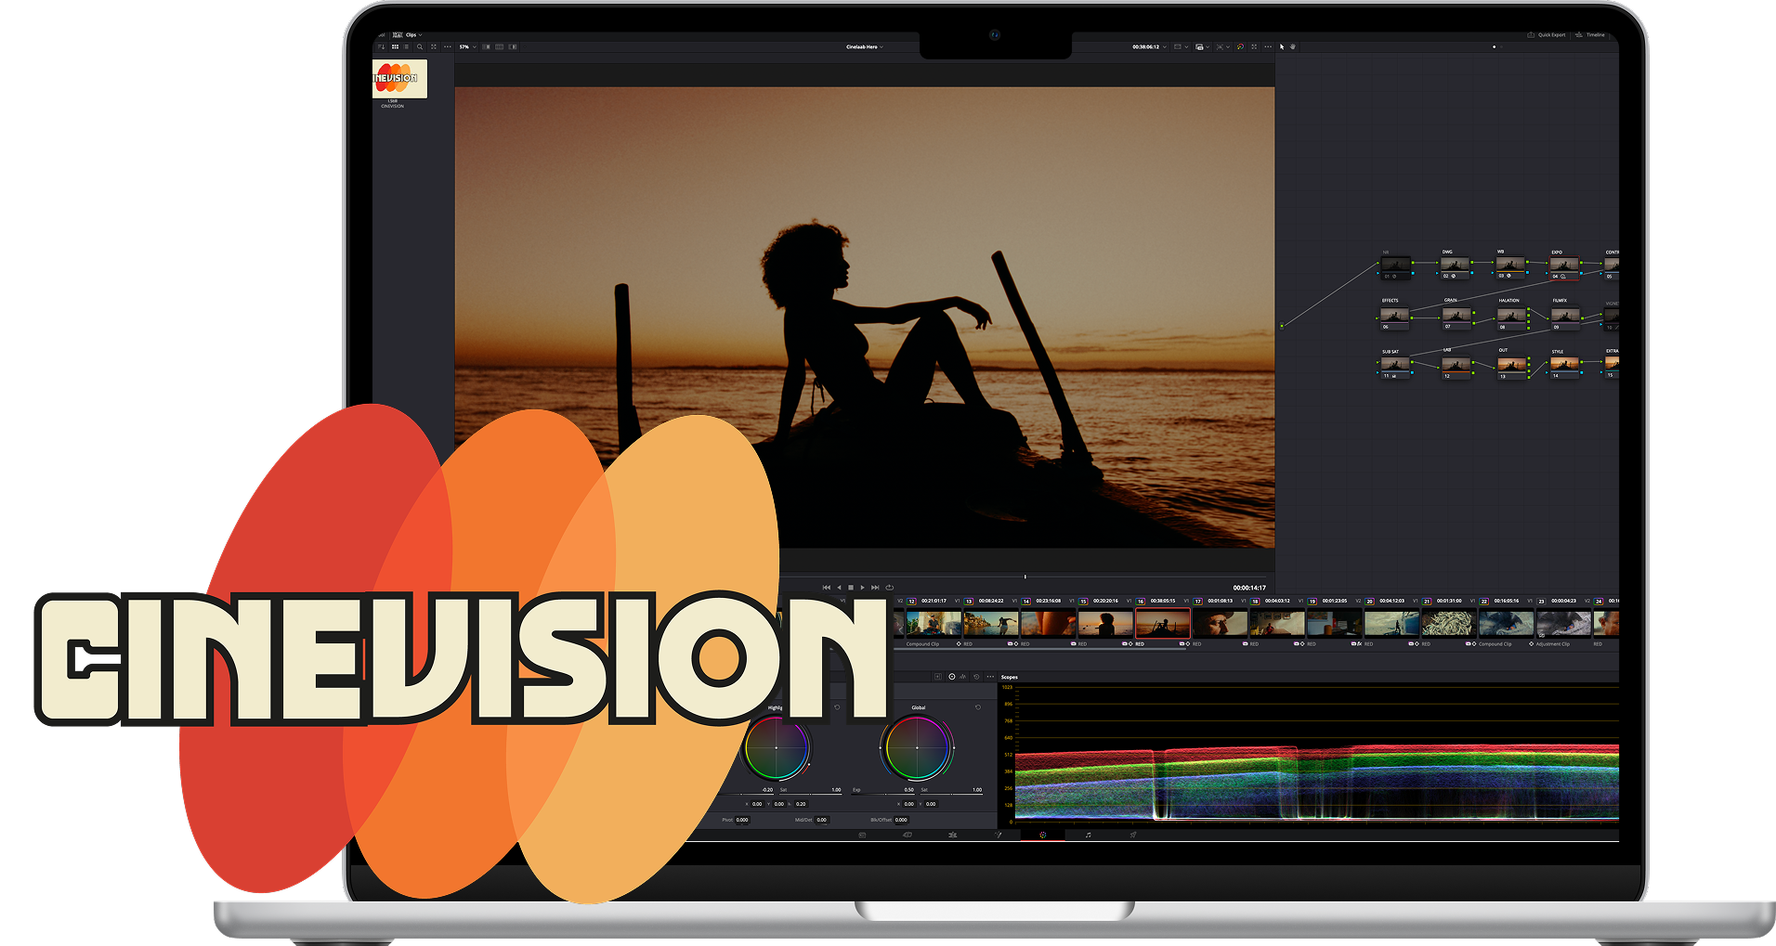This screenshot has height=946, width=1776.
Task: Open the Fusion page from the bottom bar
Action: click(999, 834)
